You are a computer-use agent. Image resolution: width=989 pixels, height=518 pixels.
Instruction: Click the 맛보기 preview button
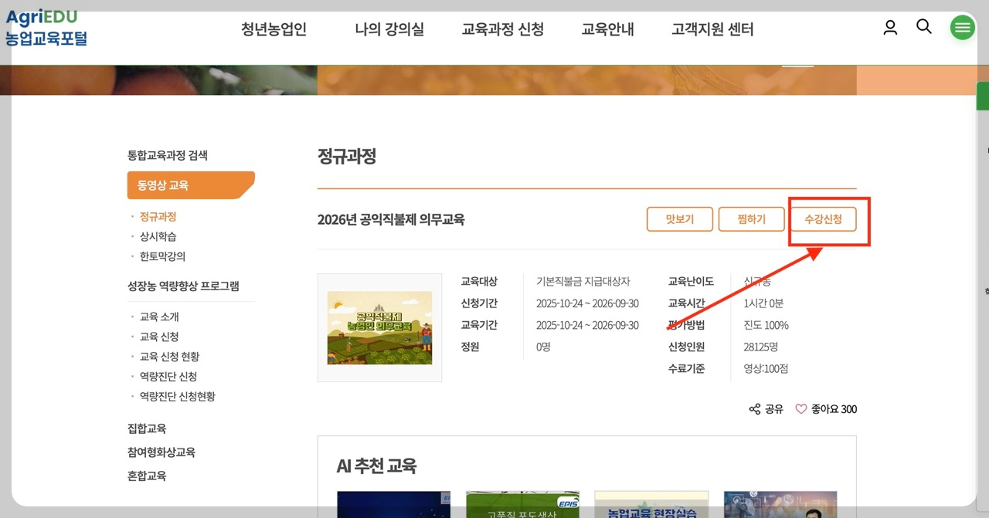tap(679, 218)
